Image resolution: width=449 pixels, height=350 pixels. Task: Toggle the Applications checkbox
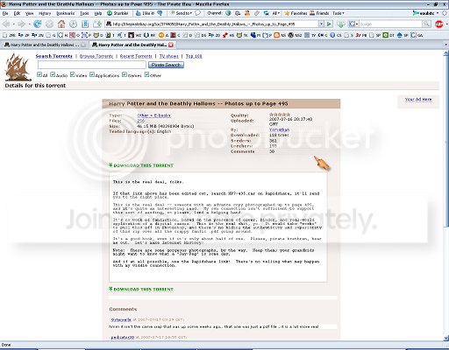[92, 74]
